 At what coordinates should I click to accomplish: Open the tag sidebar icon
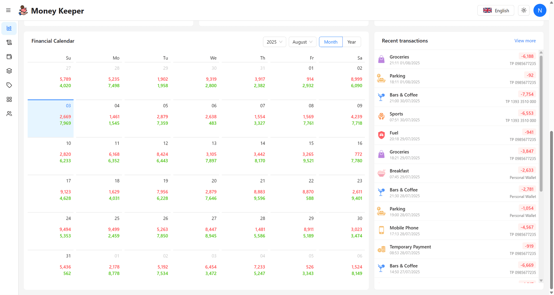click(x=9, y=85)
